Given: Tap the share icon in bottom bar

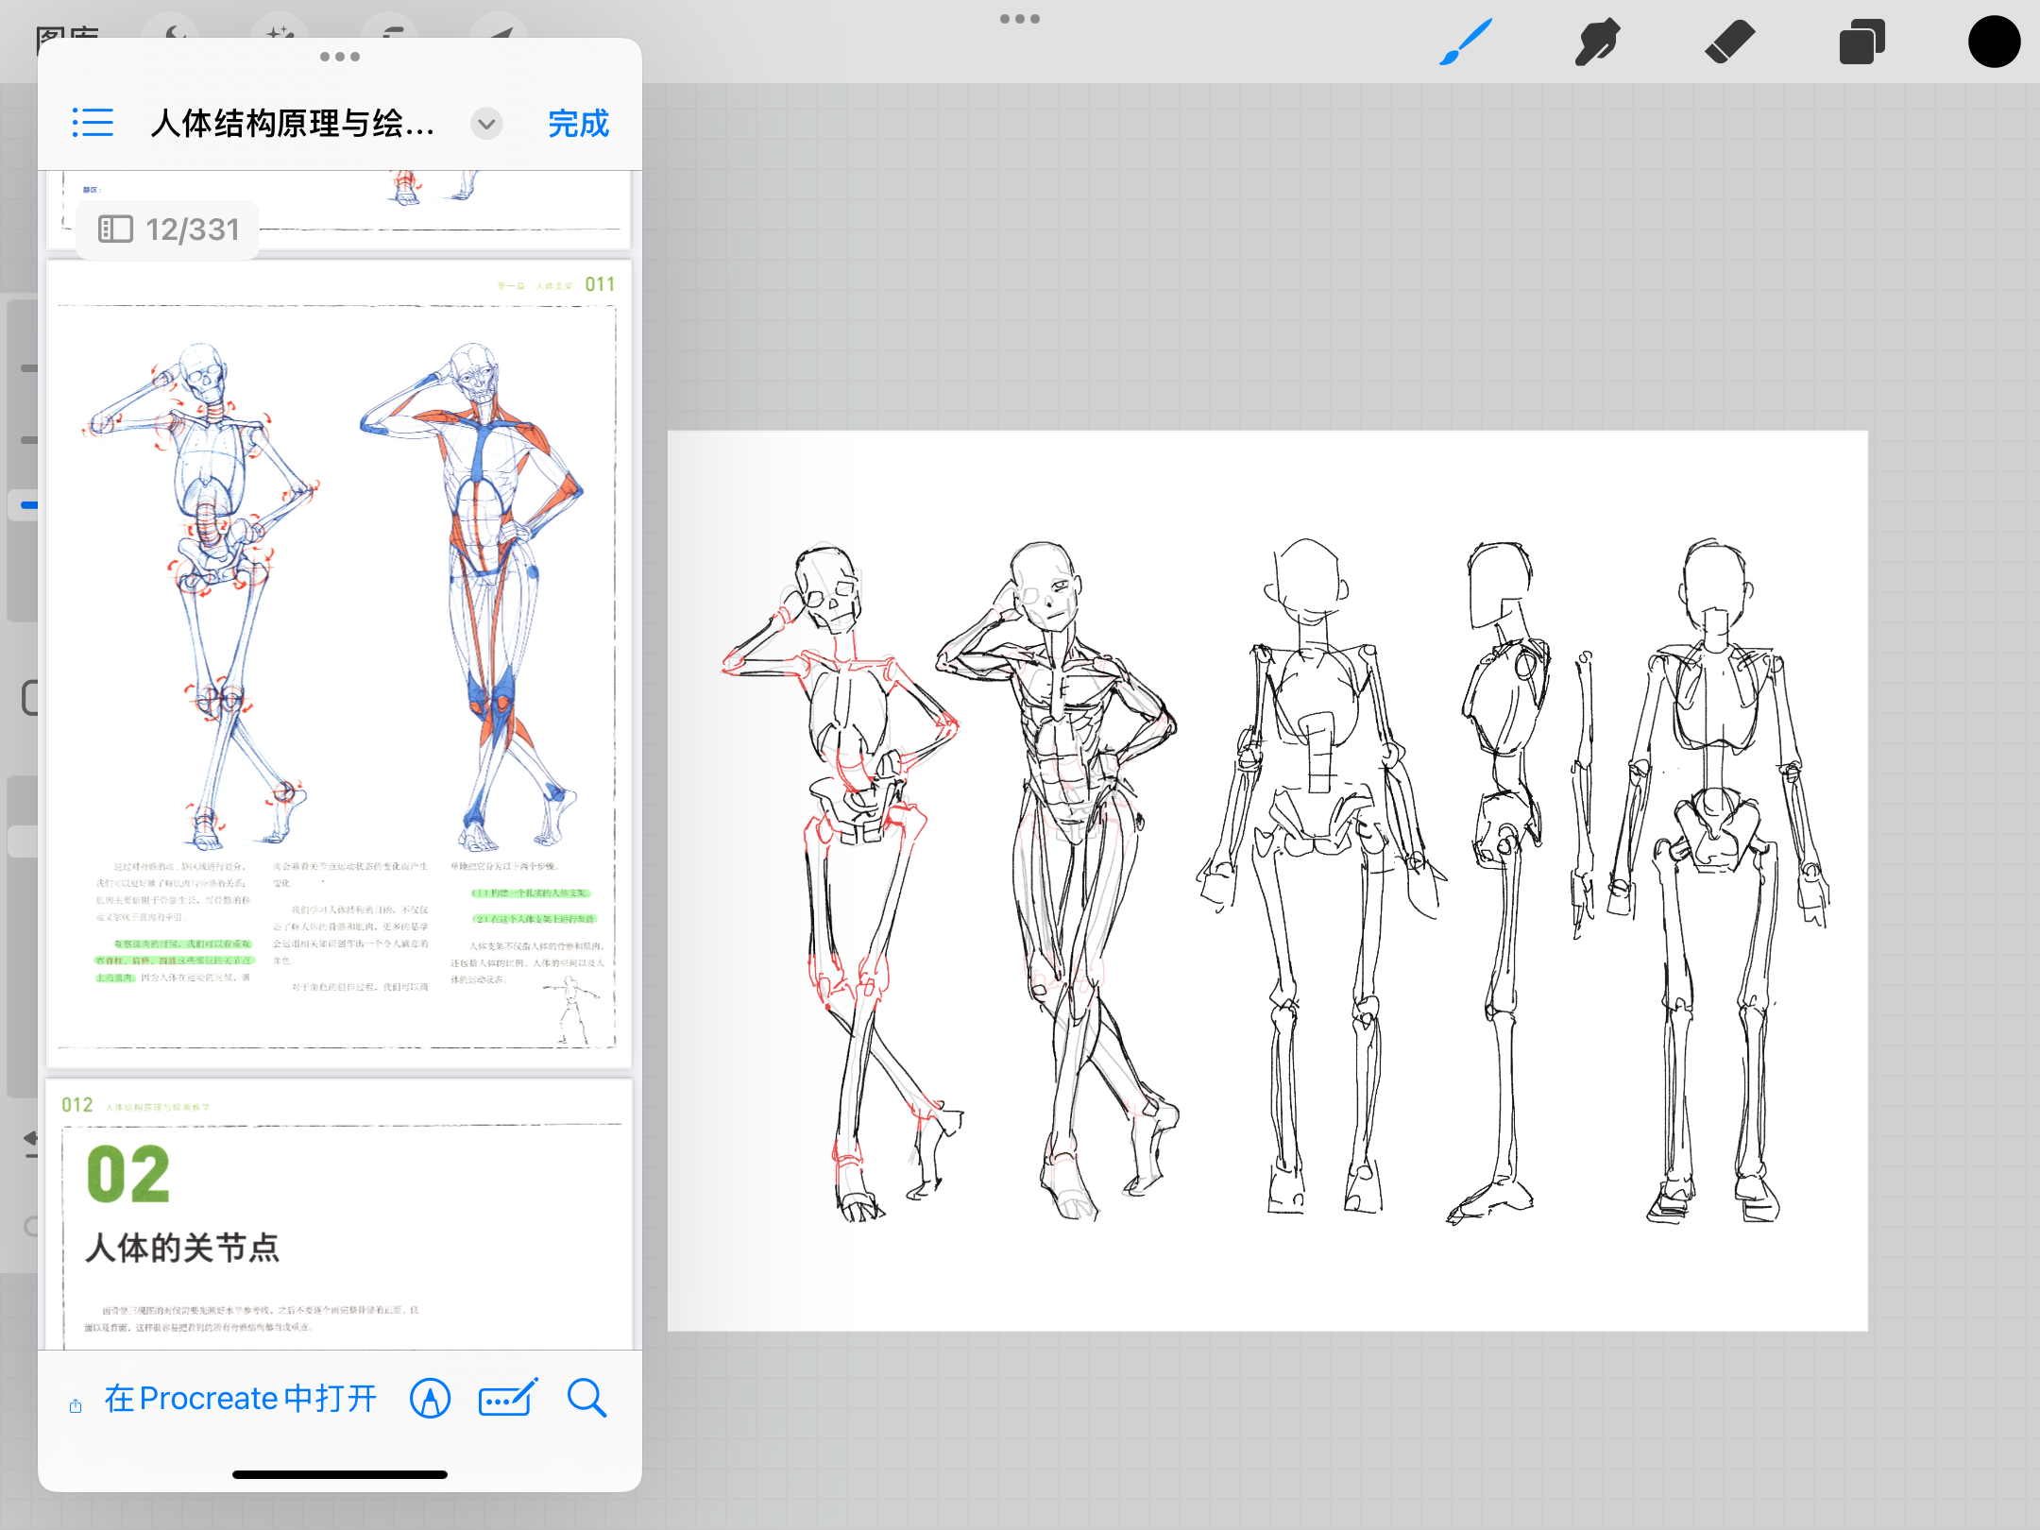Looking at the screenshot, I should 76,1406.
